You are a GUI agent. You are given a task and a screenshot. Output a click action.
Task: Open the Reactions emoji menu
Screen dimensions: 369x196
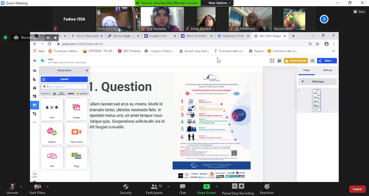pos(267,189)
